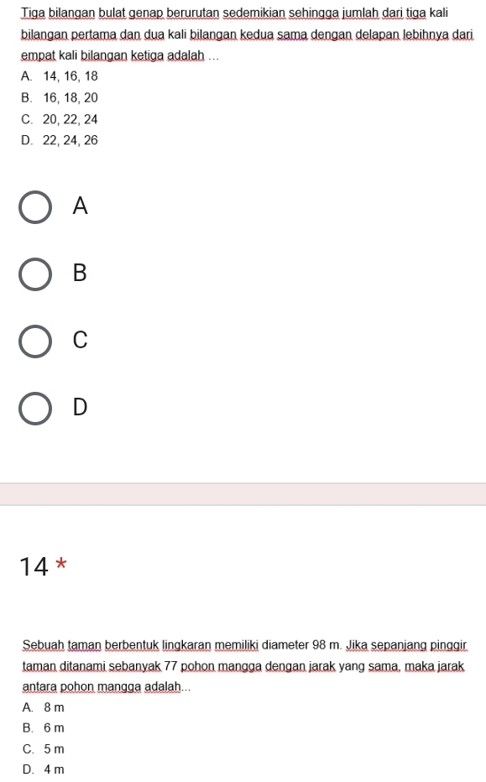Viewport: 486px width, 782px height.
Task: Click the letter label C beside its radio
Action: pos(80,340)
